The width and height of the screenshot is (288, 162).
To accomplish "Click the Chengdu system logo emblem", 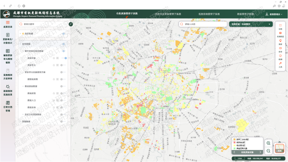I will [x=7, y=14].
